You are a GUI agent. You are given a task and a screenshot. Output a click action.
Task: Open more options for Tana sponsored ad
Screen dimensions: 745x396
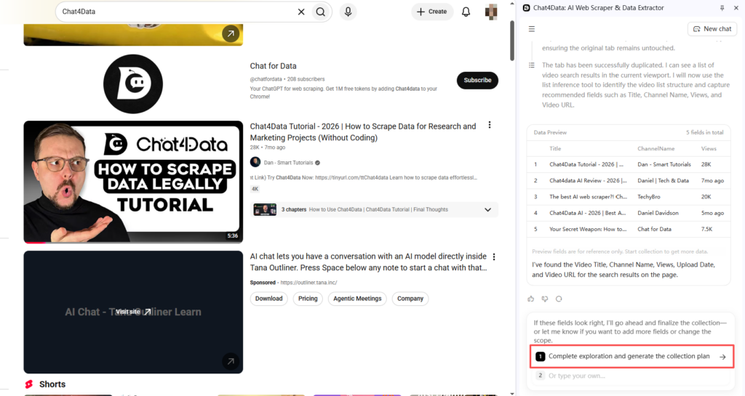494,256
